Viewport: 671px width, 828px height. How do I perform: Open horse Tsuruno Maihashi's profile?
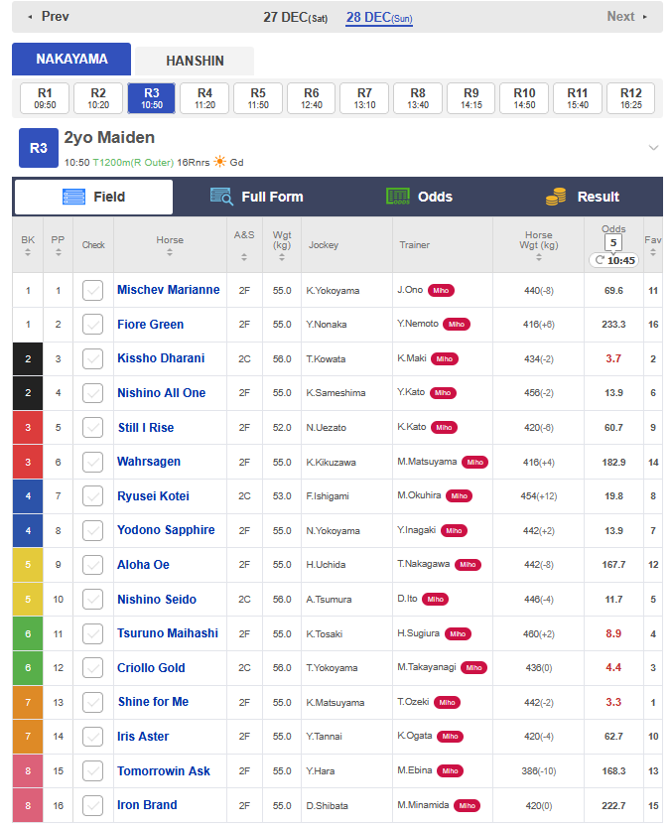168,633
